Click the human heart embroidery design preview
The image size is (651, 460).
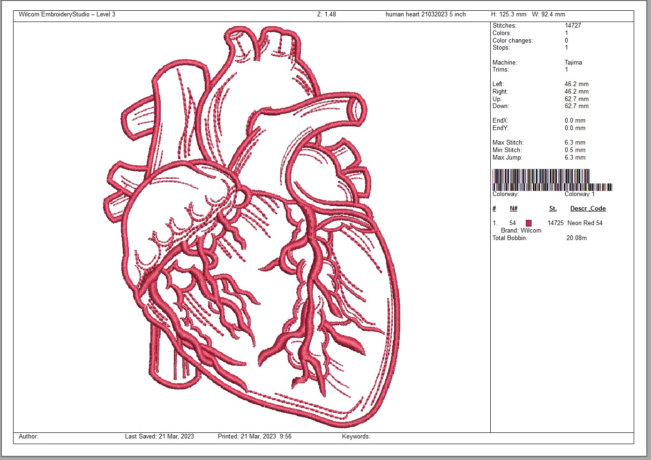click(252, 226)
